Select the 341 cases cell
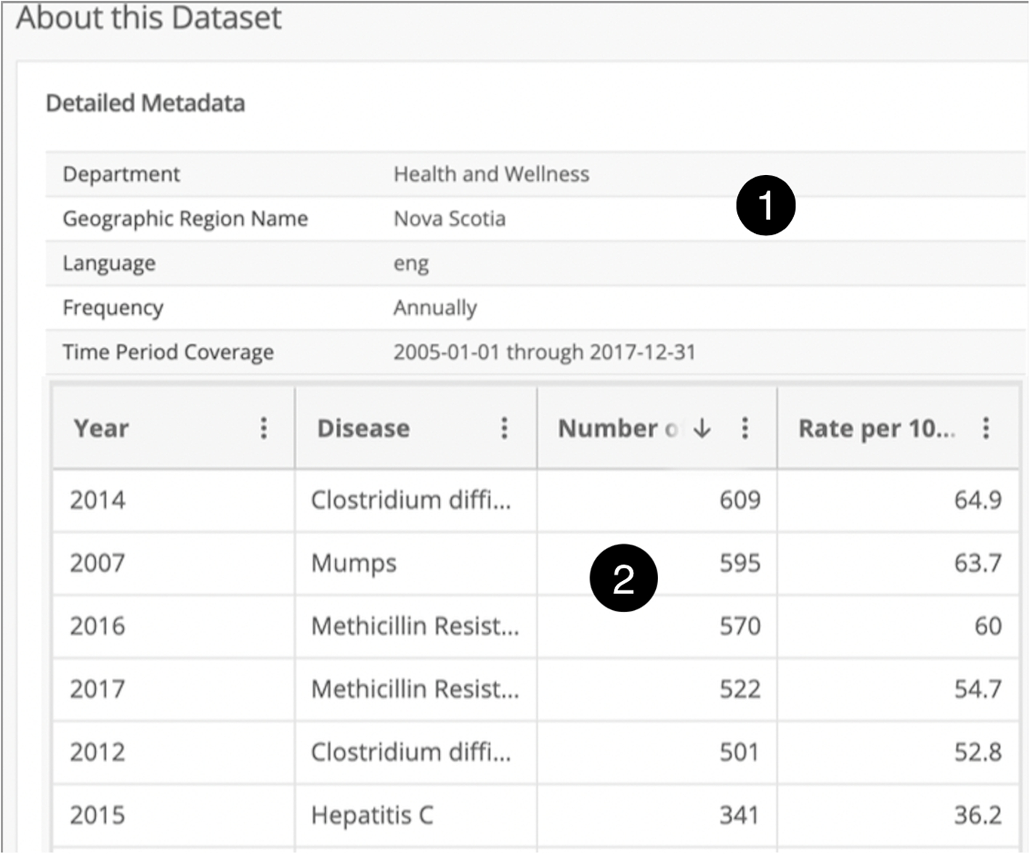Viewport: 1030px width, 854px height. 657,816
